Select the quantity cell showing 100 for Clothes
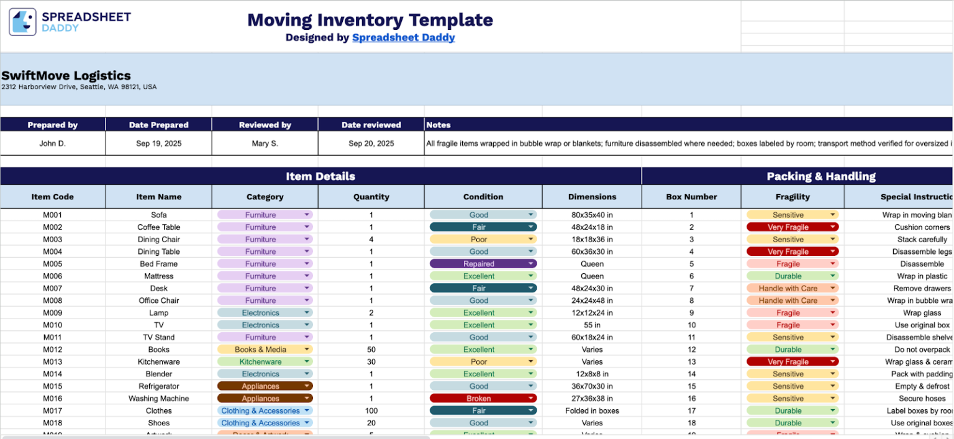 (x=371, y=410)
